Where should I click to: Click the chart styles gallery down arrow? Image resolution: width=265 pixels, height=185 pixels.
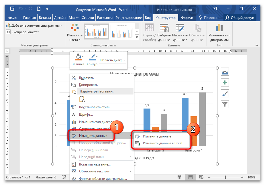137,32
